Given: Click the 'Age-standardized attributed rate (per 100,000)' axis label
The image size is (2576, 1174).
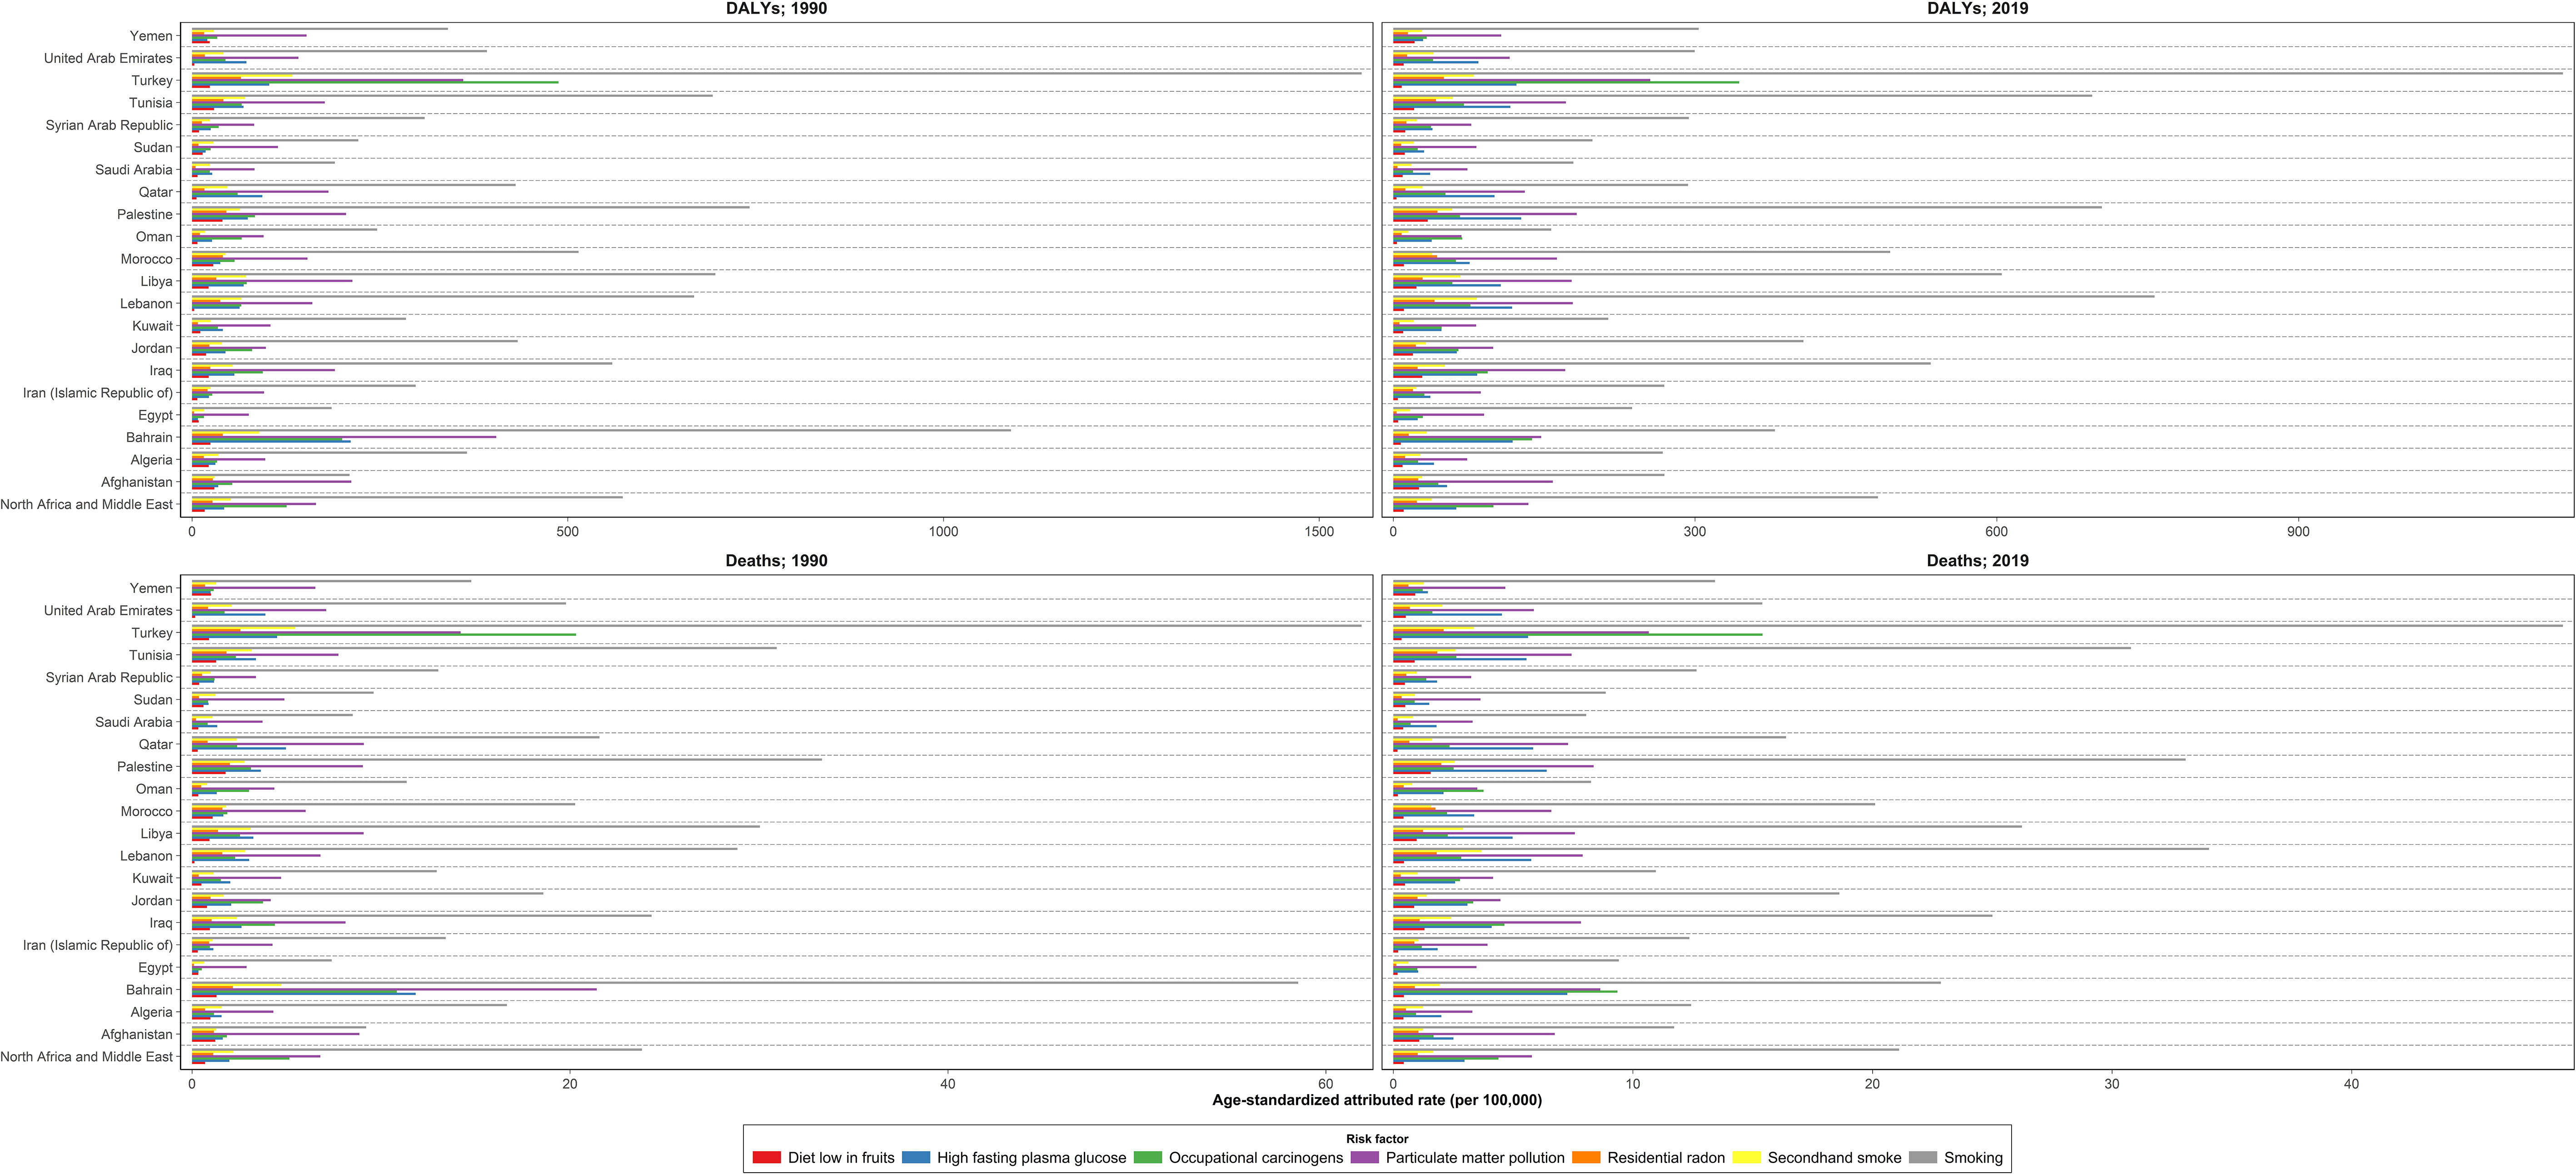Looking at the screenshot, I should point(1377,1100).
